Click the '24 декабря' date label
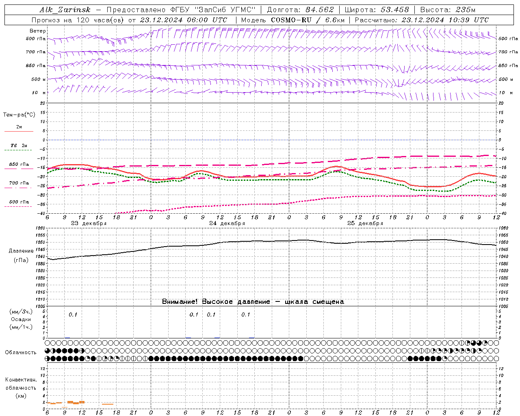The height and width of the screenshot is (416, 520). [x=227, y=223]
